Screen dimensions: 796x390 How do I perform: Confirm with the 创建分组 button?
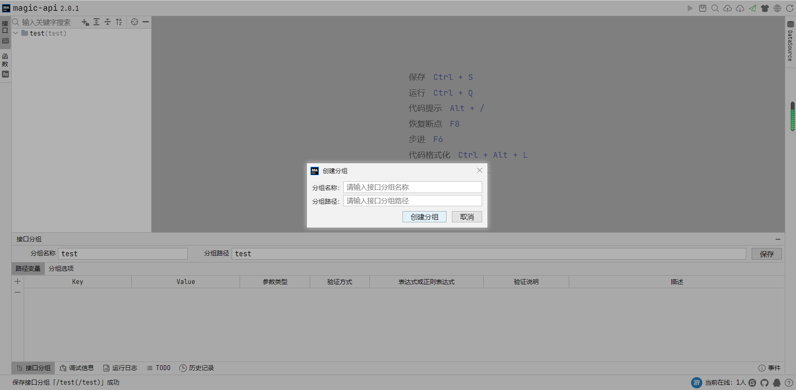point(424,217)
